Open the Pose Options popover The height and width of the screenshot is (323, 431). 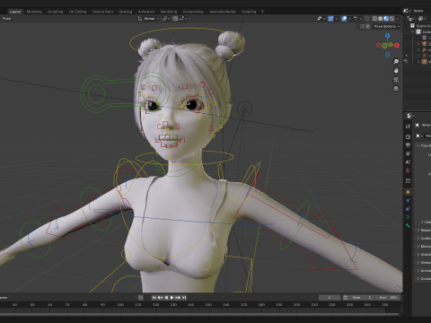[386, 26]
